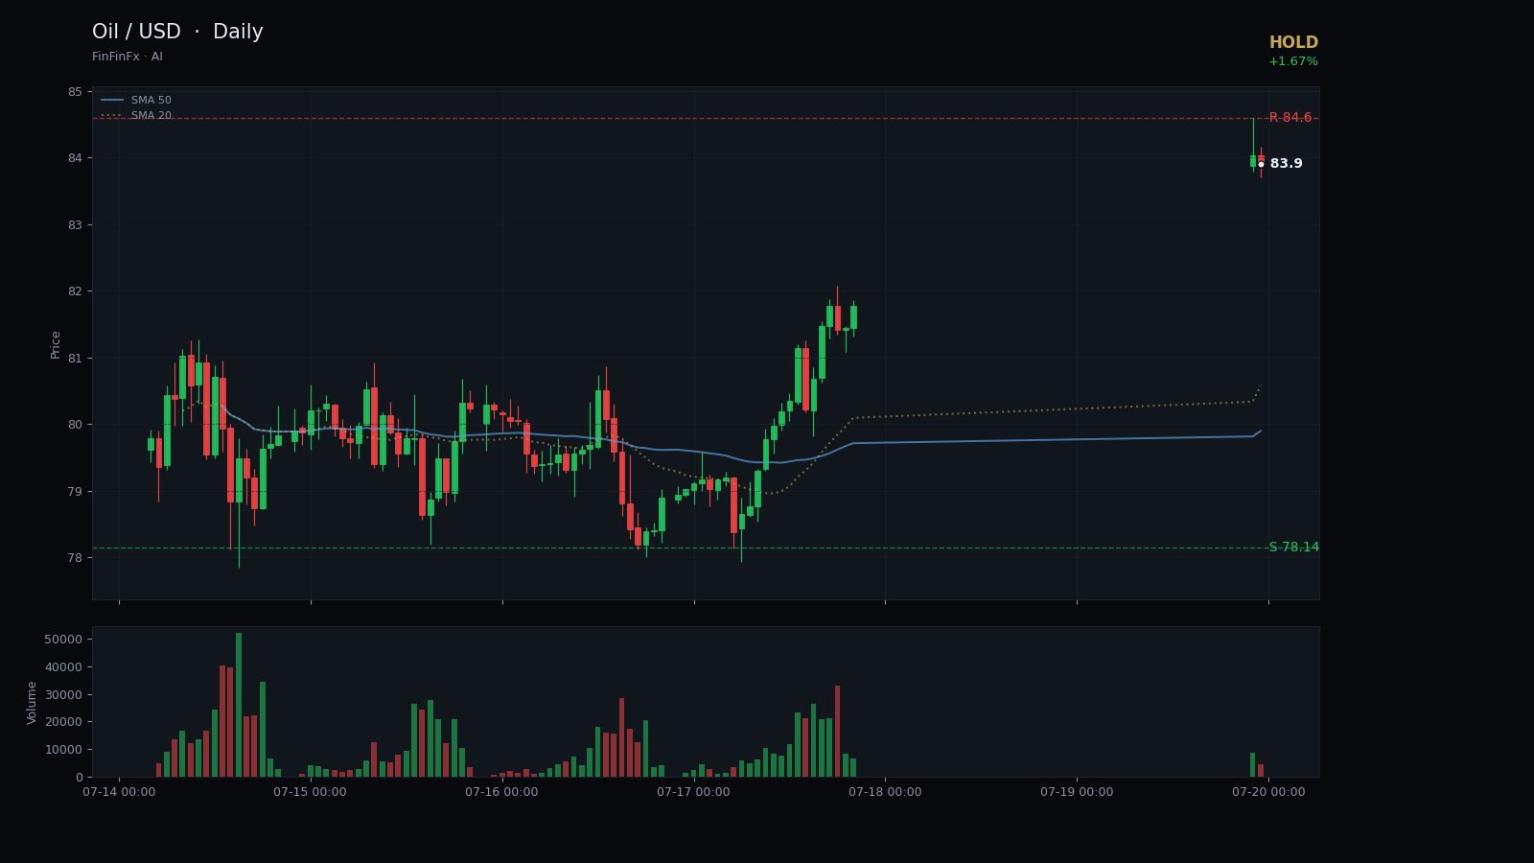Click the R 84.6 resistance label
The height and width of the screenshot is (863, 1534).
[x=1290, y=118]
